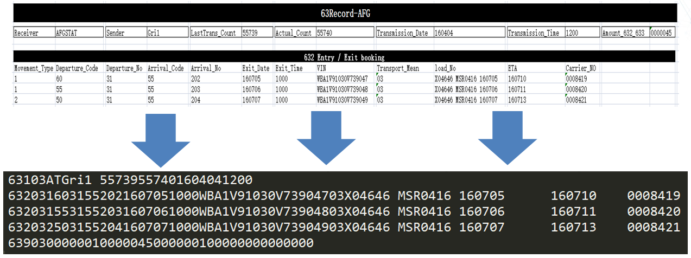Image resolution: width=691 pixels, height=258 pixels.
Task: Click the Sender label cell
Action: click(126, 33)
